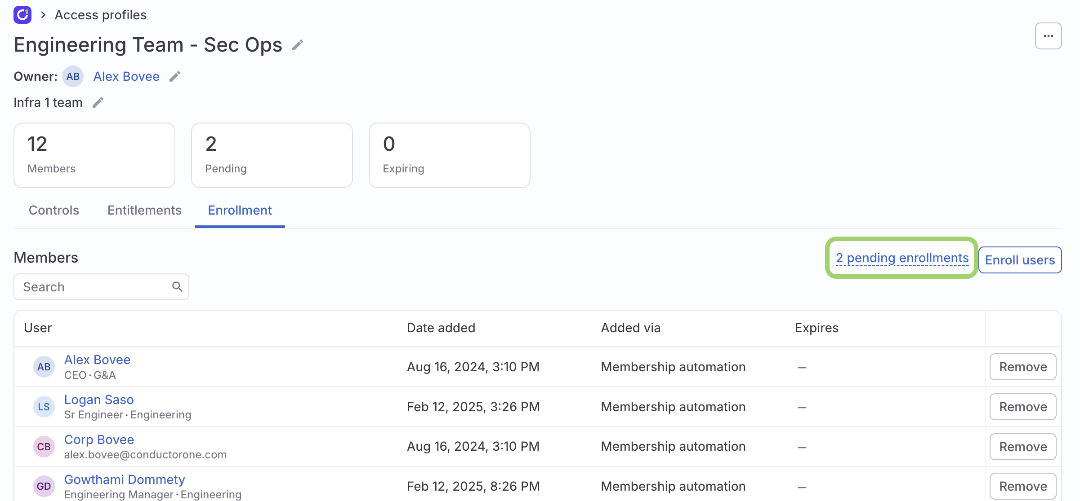This screenshot has width=1080, height=501.
Task: Click the breadcrumb chevron after the logo
Action: point(43,14)
